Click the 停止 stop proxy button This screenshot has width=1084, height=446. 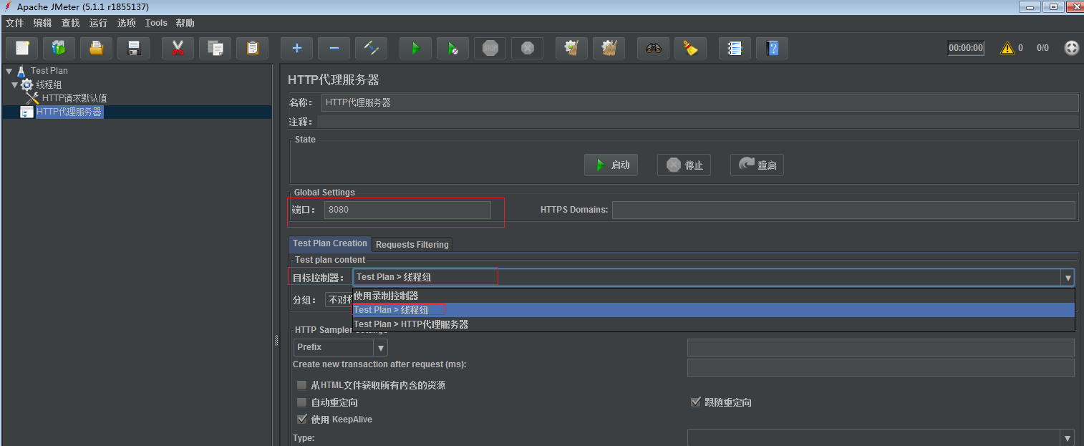pyautogui.click(x=684, y=165)
